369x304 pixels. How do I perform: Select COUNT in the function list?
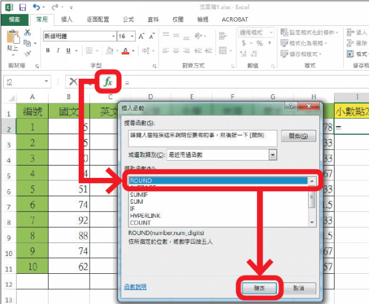point(140,223)
